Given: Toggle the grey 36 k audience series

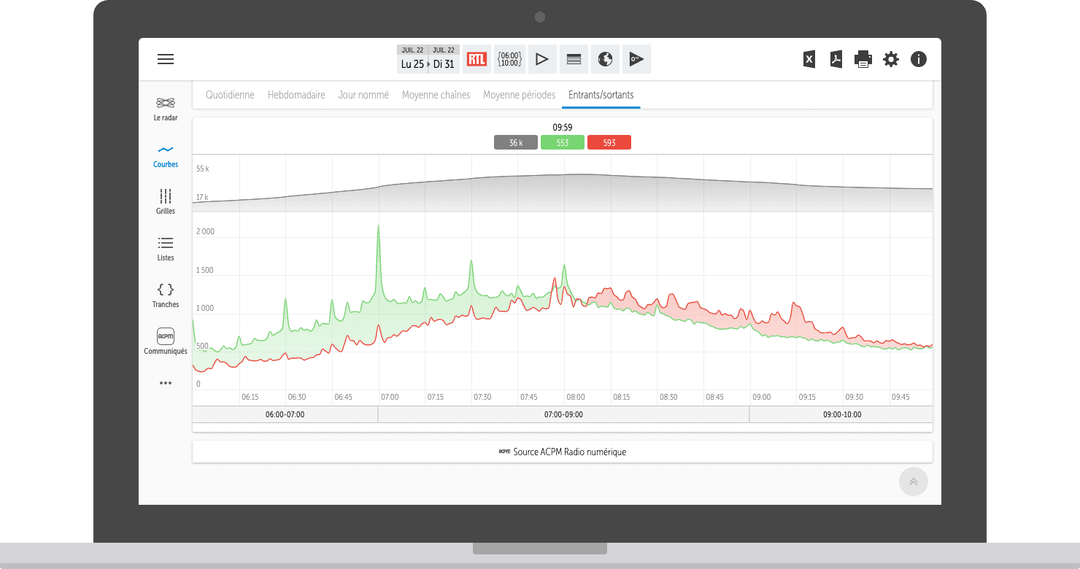Looking at the screenshot, I should (x=516, y=143).
